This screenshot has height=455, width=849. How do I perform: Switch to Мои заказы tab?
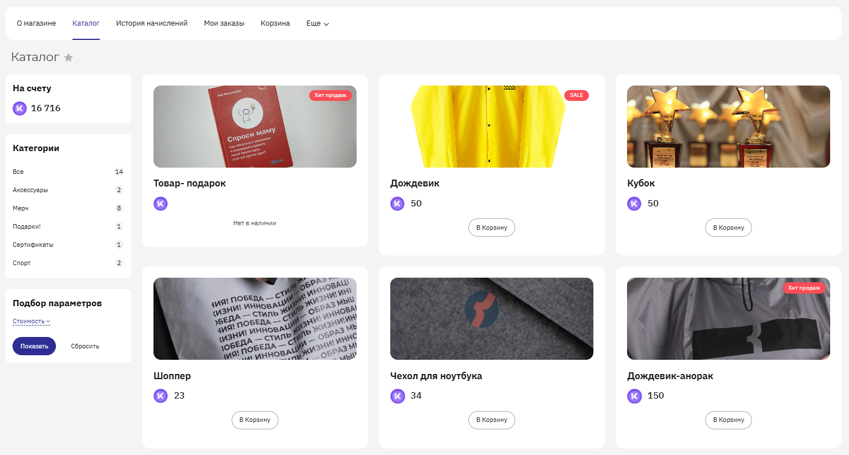224,23
